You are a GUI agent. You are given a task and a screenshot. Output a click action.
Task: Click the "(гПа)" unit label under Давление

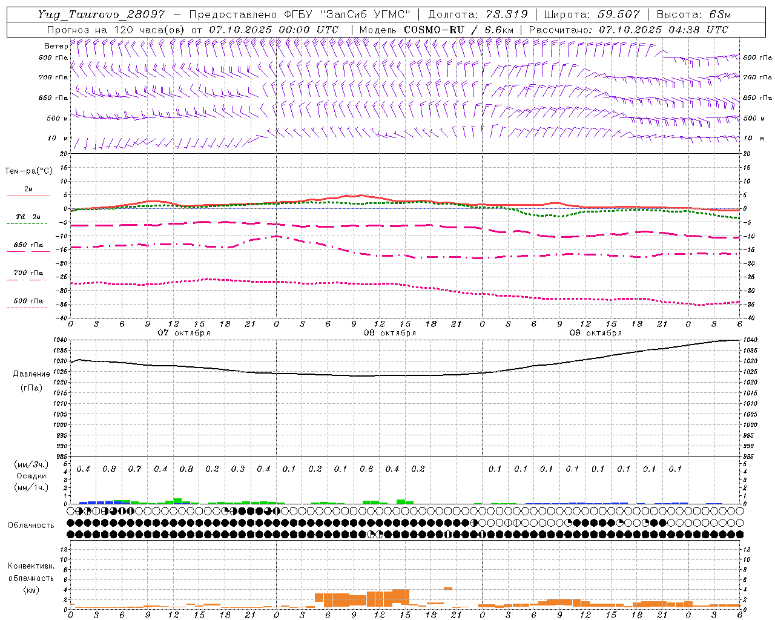click(x=31, y=387)
